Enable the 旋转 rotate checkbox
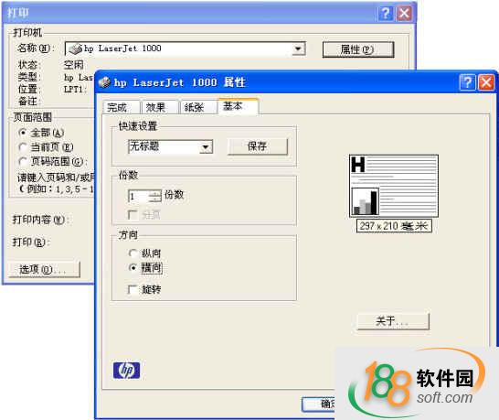Image resolution: width=499 pixels, height=420 pixels. (133, 289)
